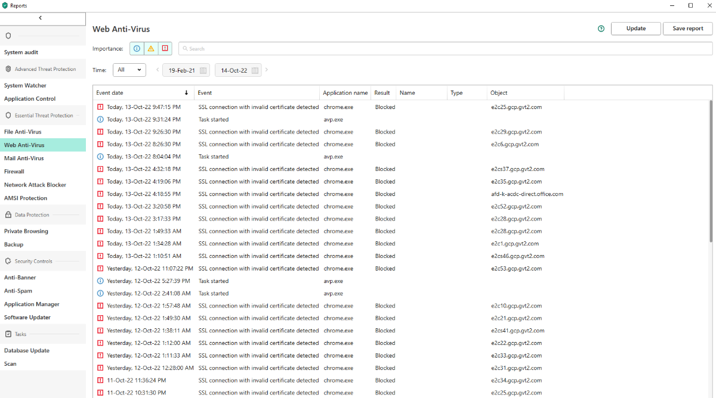Open the end date calendar picker icon
The height and width of the screenshot is (398, 716).
[x=255, y=70]
